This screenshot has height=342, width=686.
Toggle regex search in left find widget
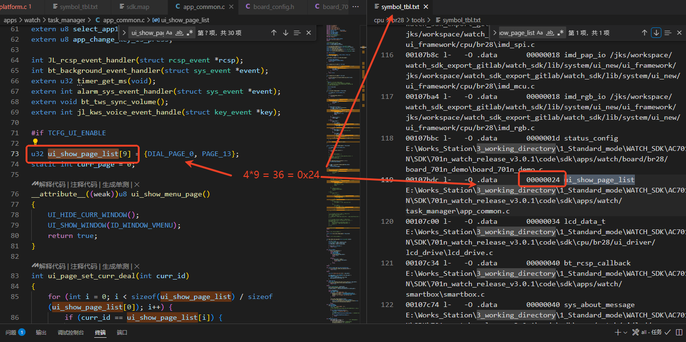189,33
